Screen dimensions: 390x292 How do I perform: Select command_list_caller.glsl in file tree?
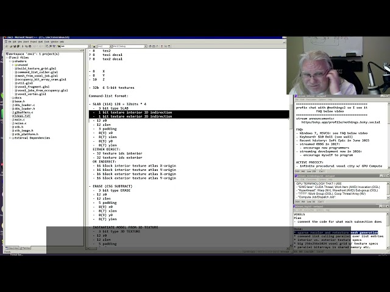point(38,72)
